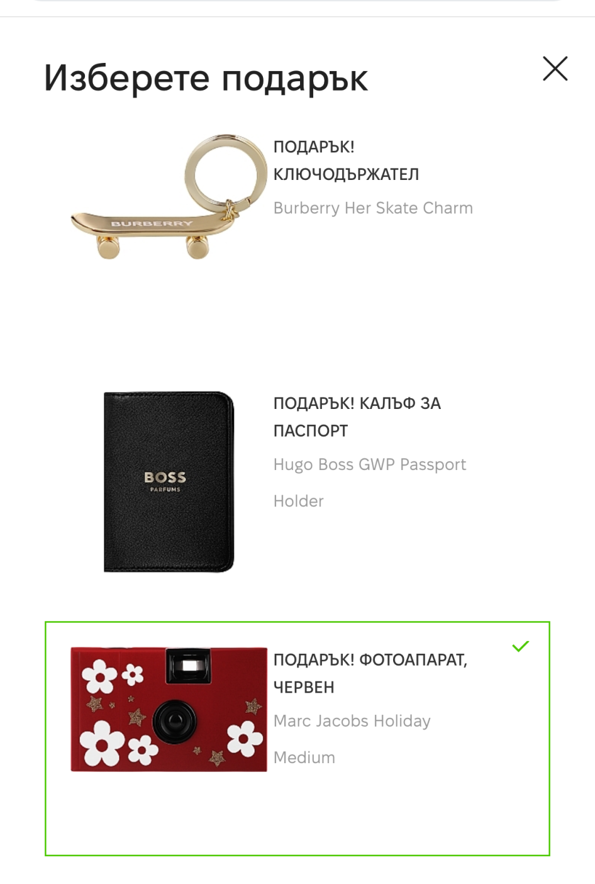Viewport: 595px width, 884px height.
Task: Select the ПОДАРЪК! КЛЮЧОДЪРЖАТЕЛ gift title
Action: click(x=346, y=160)
